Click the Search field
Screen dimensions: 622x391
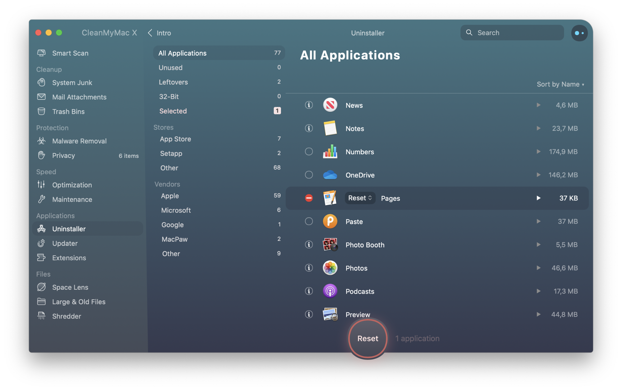click(x=512, y=33)
